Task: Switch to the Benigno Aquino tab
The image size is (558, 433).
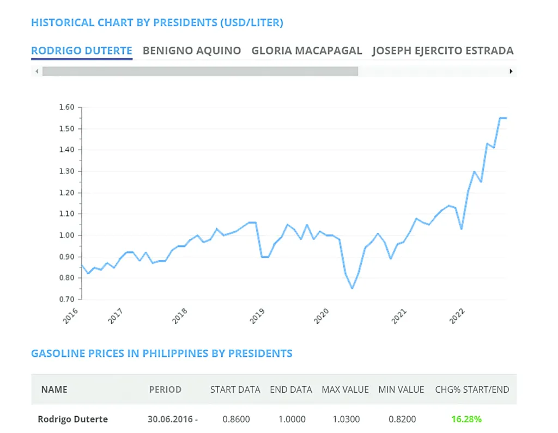Action: [192, 51]
